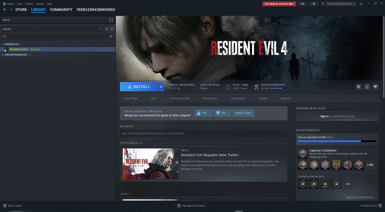Click Add a Game at bottom left

point(12,206)
